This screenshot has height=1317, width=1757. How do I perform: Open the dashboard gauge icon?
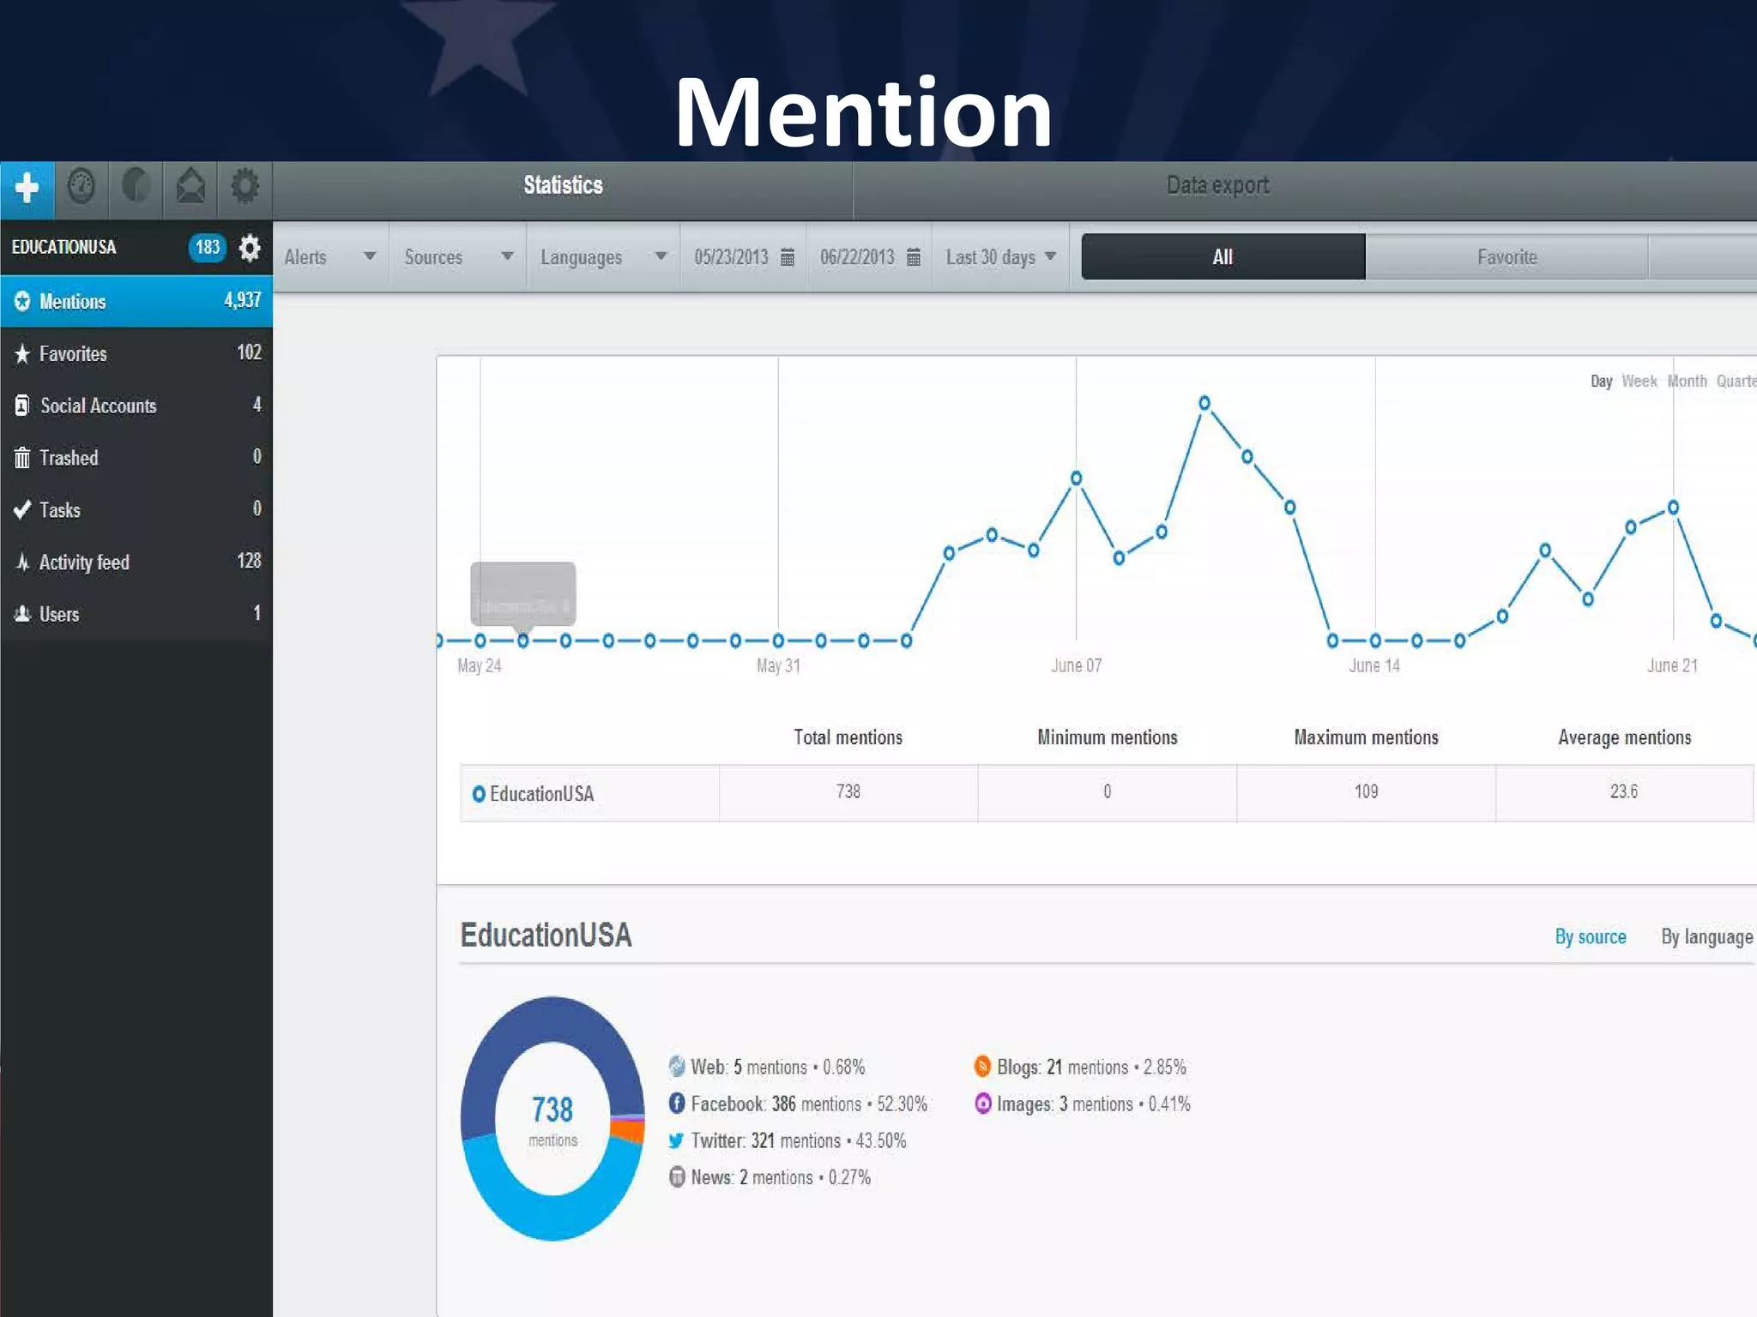pyautogui.click(x=82, y=187)
